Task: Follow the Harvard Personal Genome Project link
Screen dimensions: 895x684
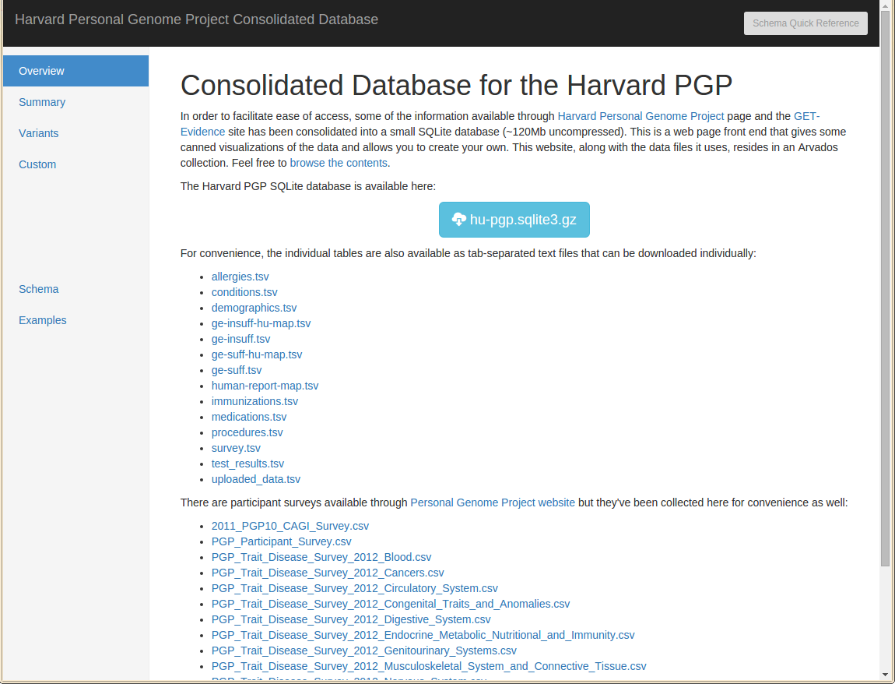Action: coord(641,116)
